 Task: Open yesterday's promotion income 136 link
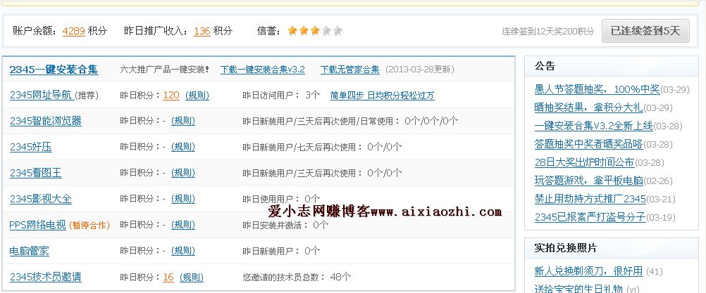(x=202, y=31)
